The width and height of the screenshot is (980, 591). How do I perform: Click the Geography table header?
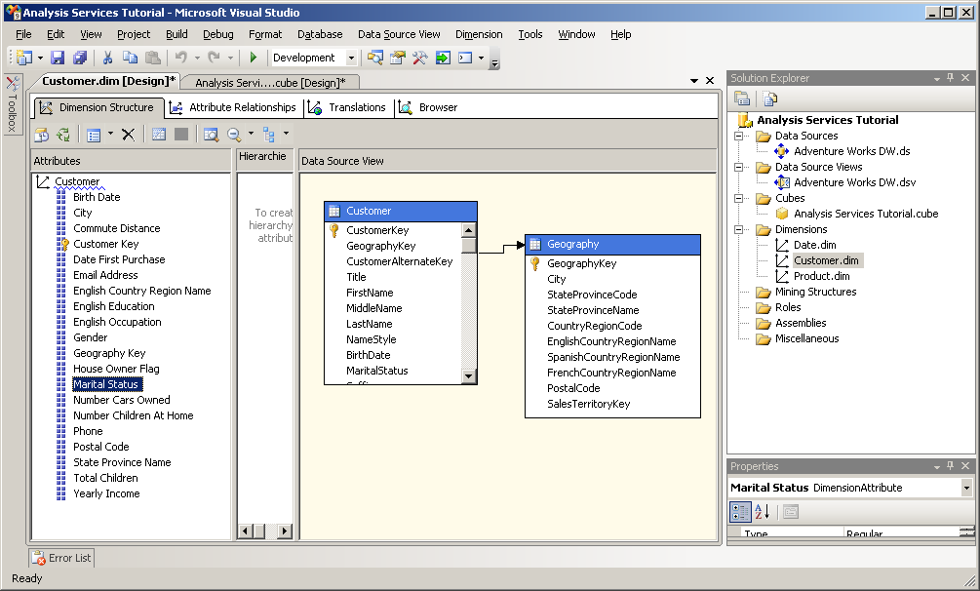point(612,245)
